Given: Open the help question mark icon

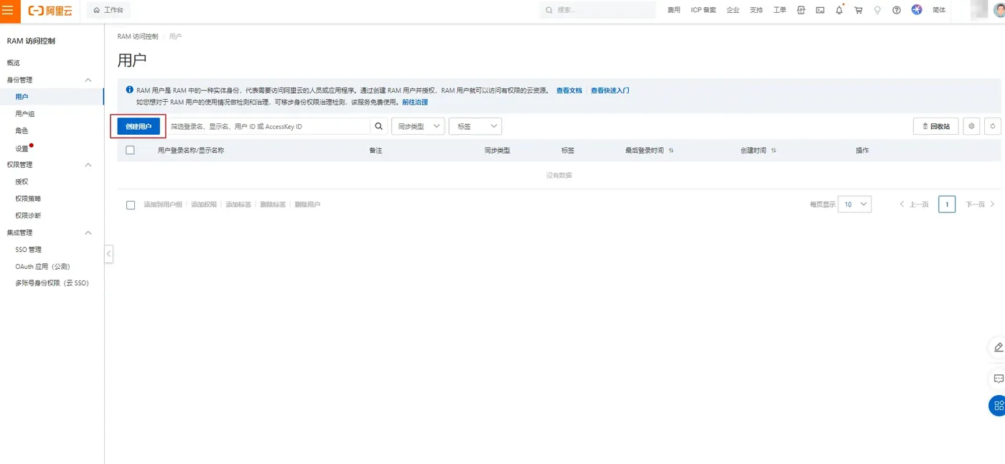Looking at the screenshot, I should [897, 10].
